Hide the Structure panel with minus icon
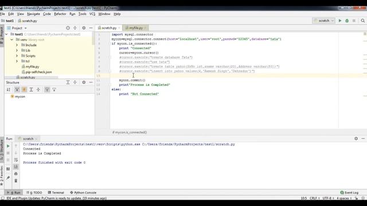 point(91,82)
